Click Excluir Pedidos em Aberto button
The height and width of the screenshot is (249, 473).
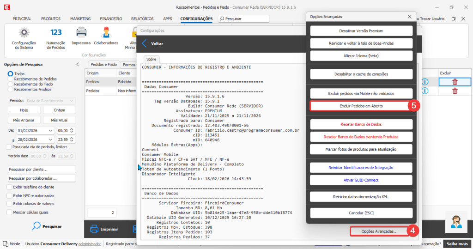pyautogui.click(x=361, y=106)
